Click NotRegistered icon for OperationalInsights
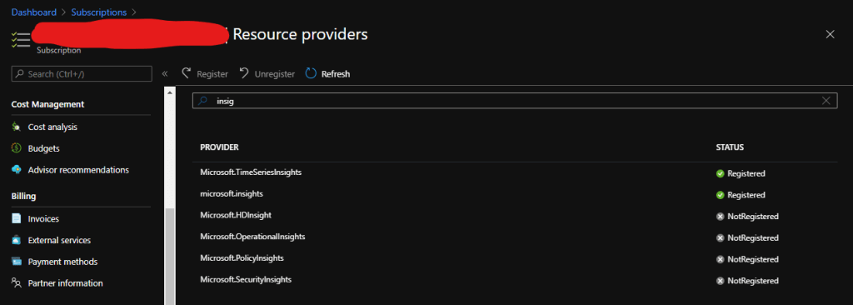Screen dimensions: 853x305 [721, 238]
